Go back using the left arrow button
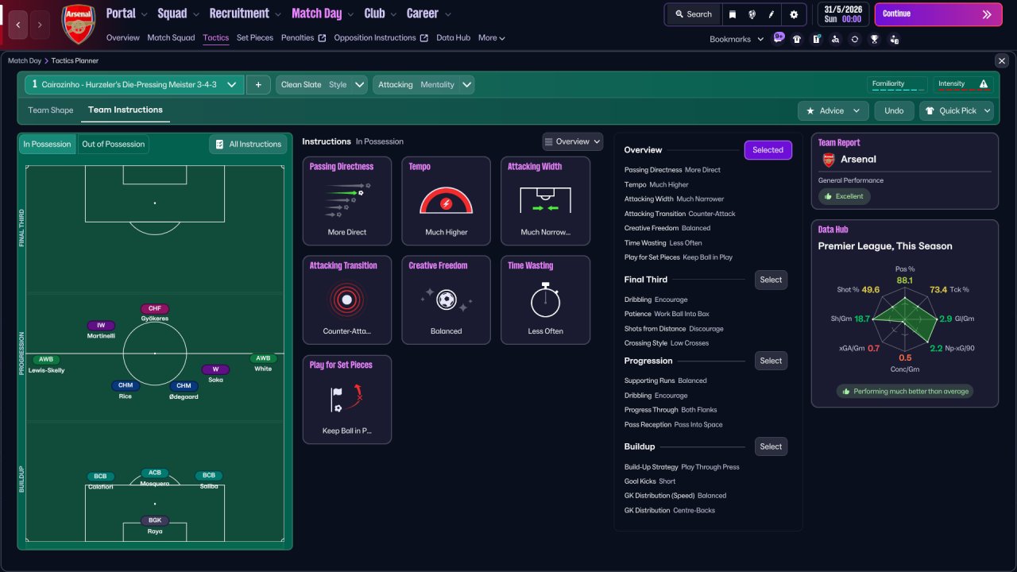Image resolution: width=1017 pixels, height=572 pixels. (18, 25)
